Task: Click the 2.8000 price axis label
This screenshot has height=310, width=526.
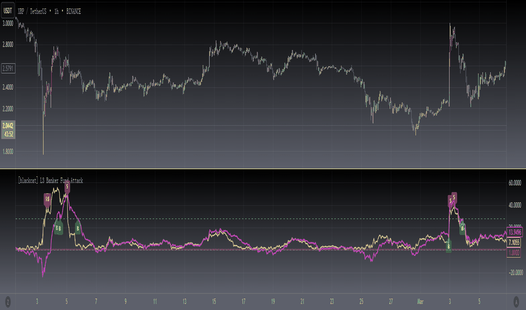Action: click(8, 45)
